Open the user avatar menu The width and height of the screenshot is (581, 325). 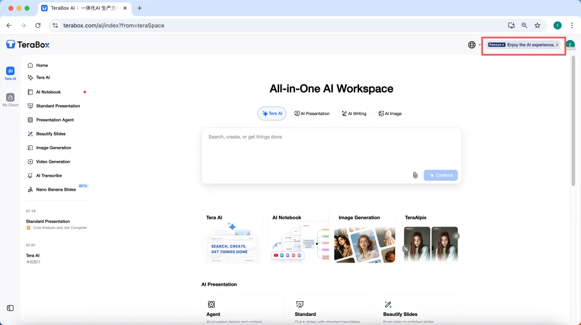[x=570, y=44]
